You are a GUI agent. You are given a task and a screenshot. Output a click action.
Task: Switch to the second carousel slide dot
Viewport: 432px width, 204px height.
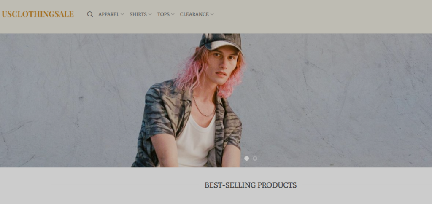[x=255, y=158]
